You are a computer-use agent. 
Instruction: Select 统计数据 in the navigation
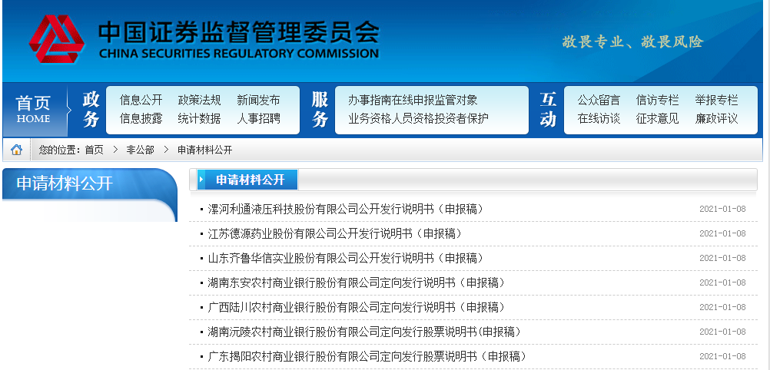(x=199, y=119)
